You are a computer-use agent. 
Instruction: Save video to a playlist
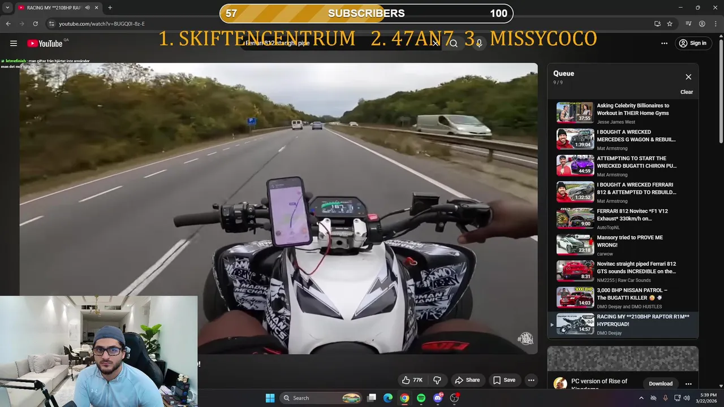504,380
